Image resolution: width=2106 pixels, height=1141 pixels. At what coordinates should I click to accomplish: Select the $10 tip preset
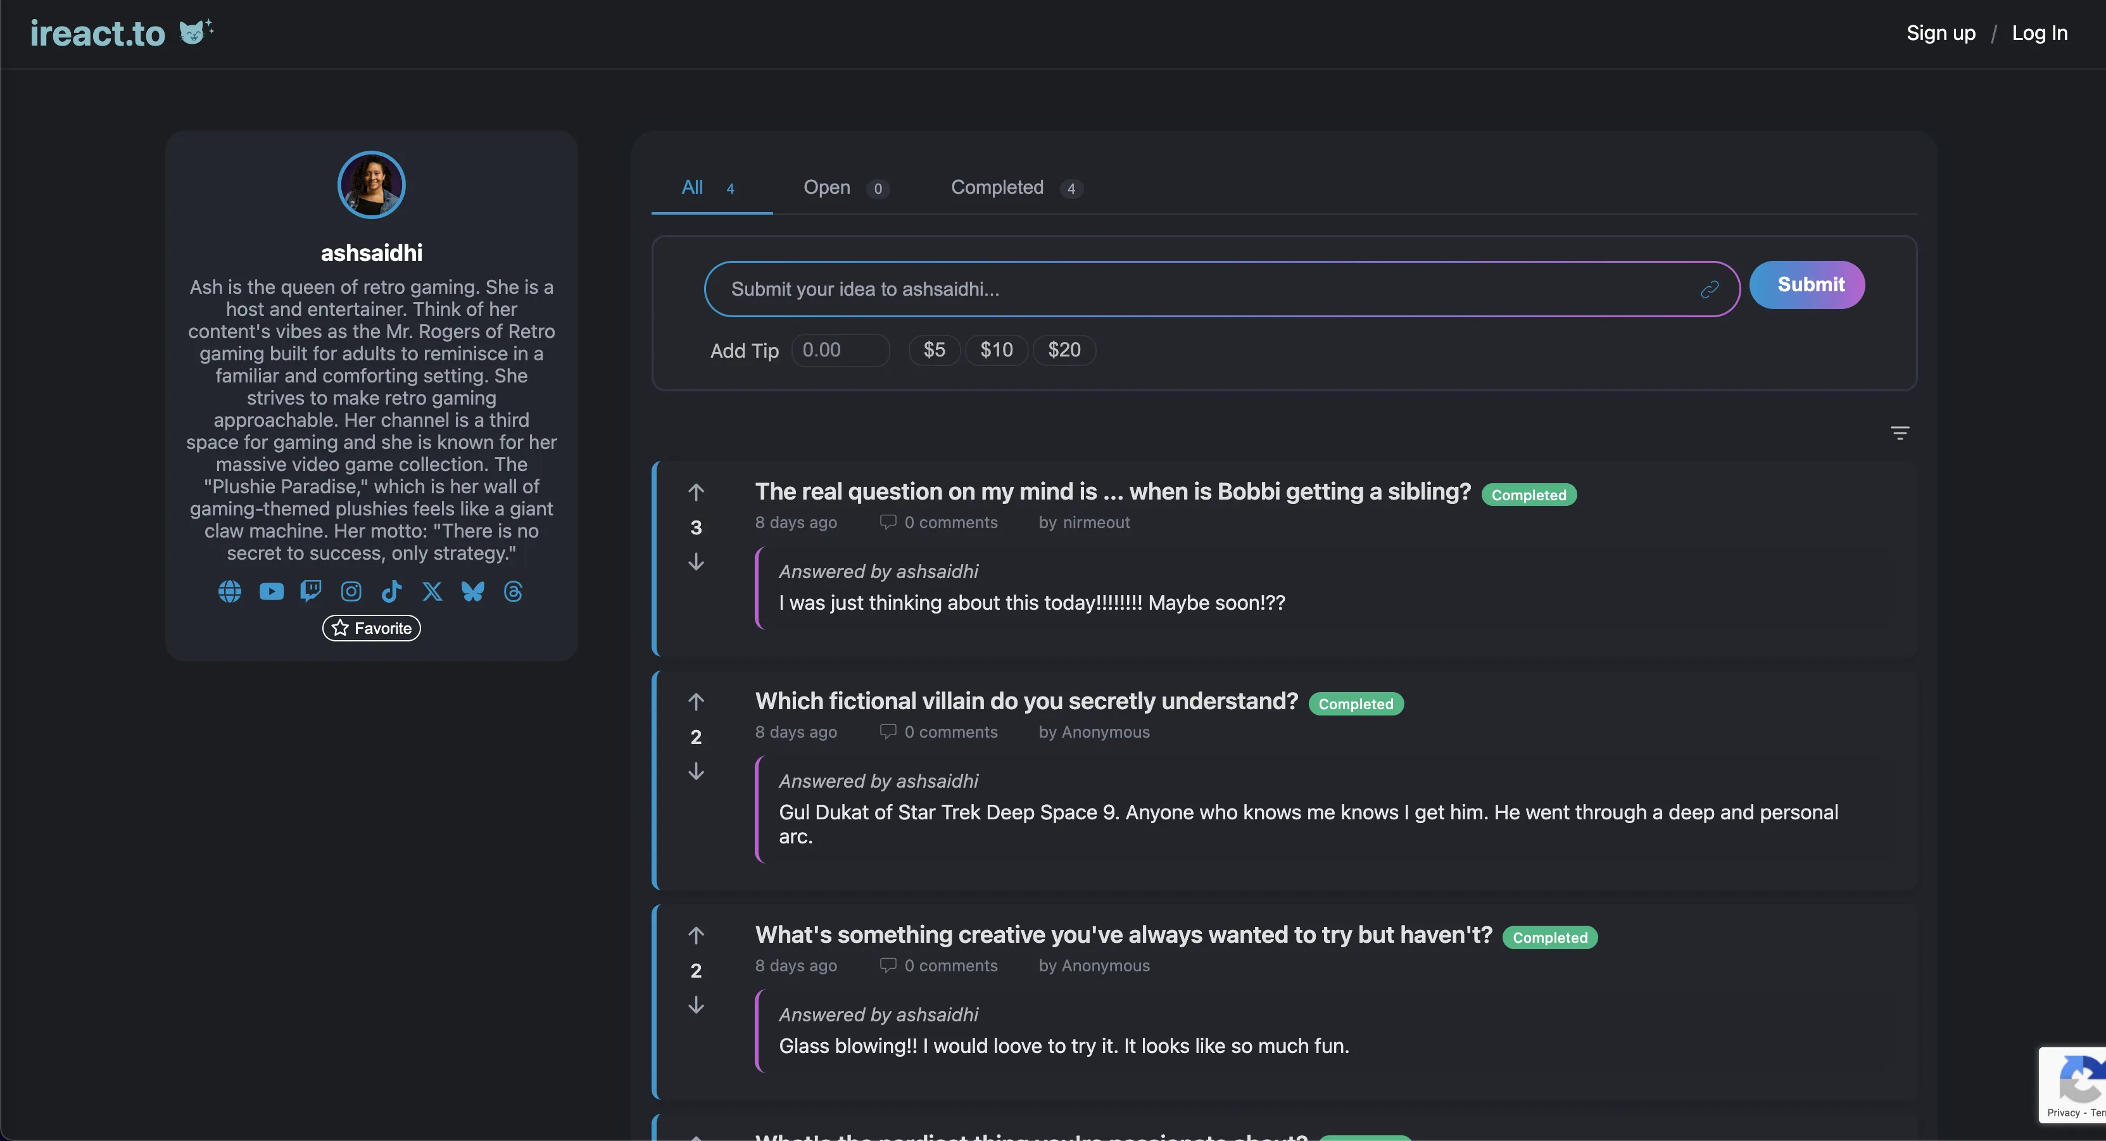997,350
